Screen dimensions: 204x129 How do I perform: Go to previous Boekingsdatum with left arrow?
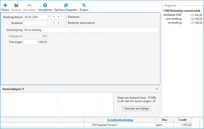(x=54, y=17)
